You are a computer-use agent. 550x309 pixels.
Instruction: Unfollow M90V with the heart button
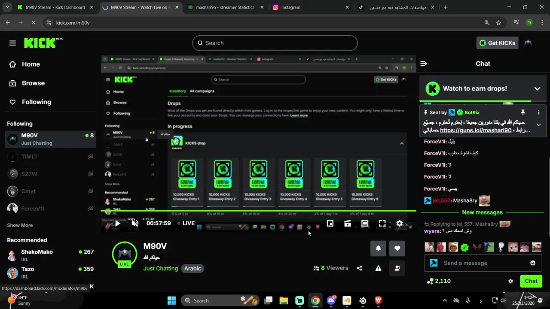click(x=397, y=248)
